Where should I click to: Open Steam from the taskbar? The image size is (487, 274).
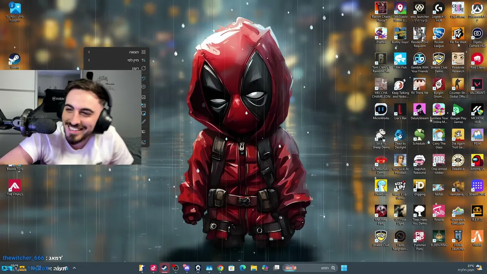coord(164,268)
